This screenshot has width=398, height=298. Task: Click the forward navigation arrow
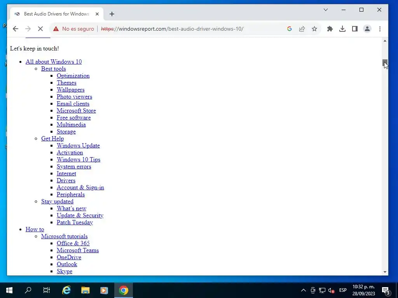coord(28,29)
